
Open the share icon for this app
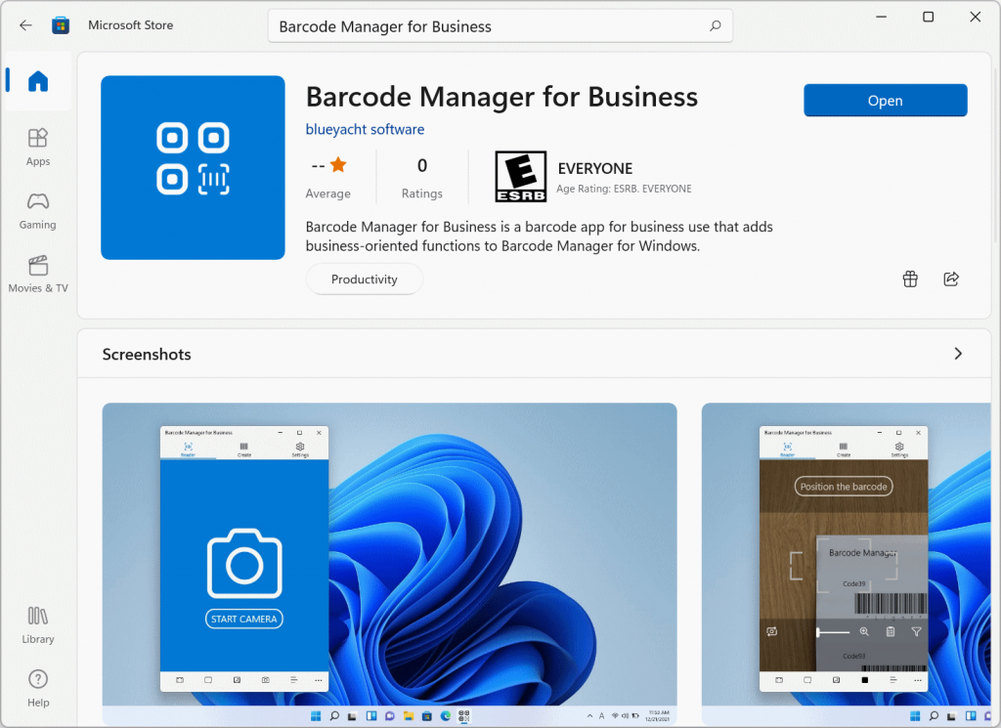(951, 278)
